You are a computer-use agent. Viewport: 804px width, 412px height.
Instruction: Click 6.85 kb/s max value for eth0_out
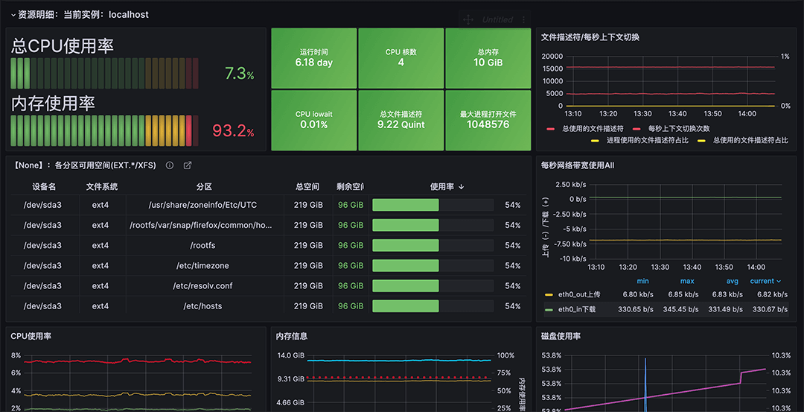click(x=683, y=294)
